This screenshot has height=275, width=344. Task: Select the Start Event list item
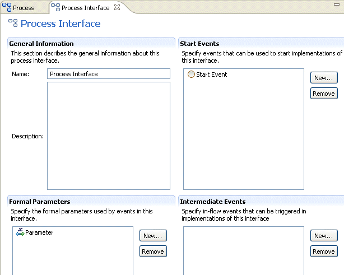coord(207,74)
